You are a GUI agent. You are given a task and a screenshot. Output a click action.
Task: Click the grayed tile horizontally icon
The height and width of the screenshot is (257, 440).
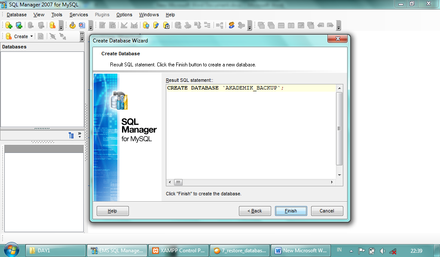281,25
